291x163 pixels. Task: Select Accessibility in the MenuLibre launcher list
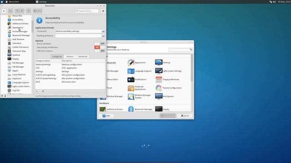tap(18, 19)
